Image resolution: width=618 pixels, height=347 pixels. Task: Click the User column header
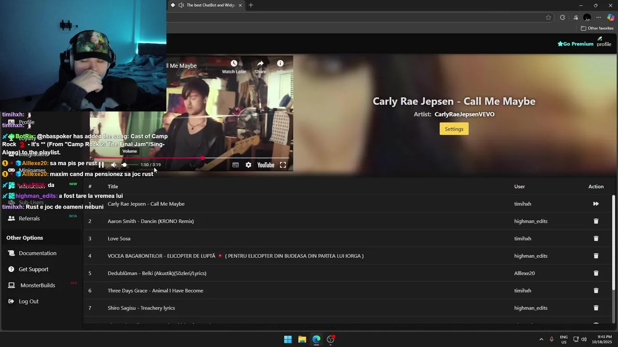520,187
